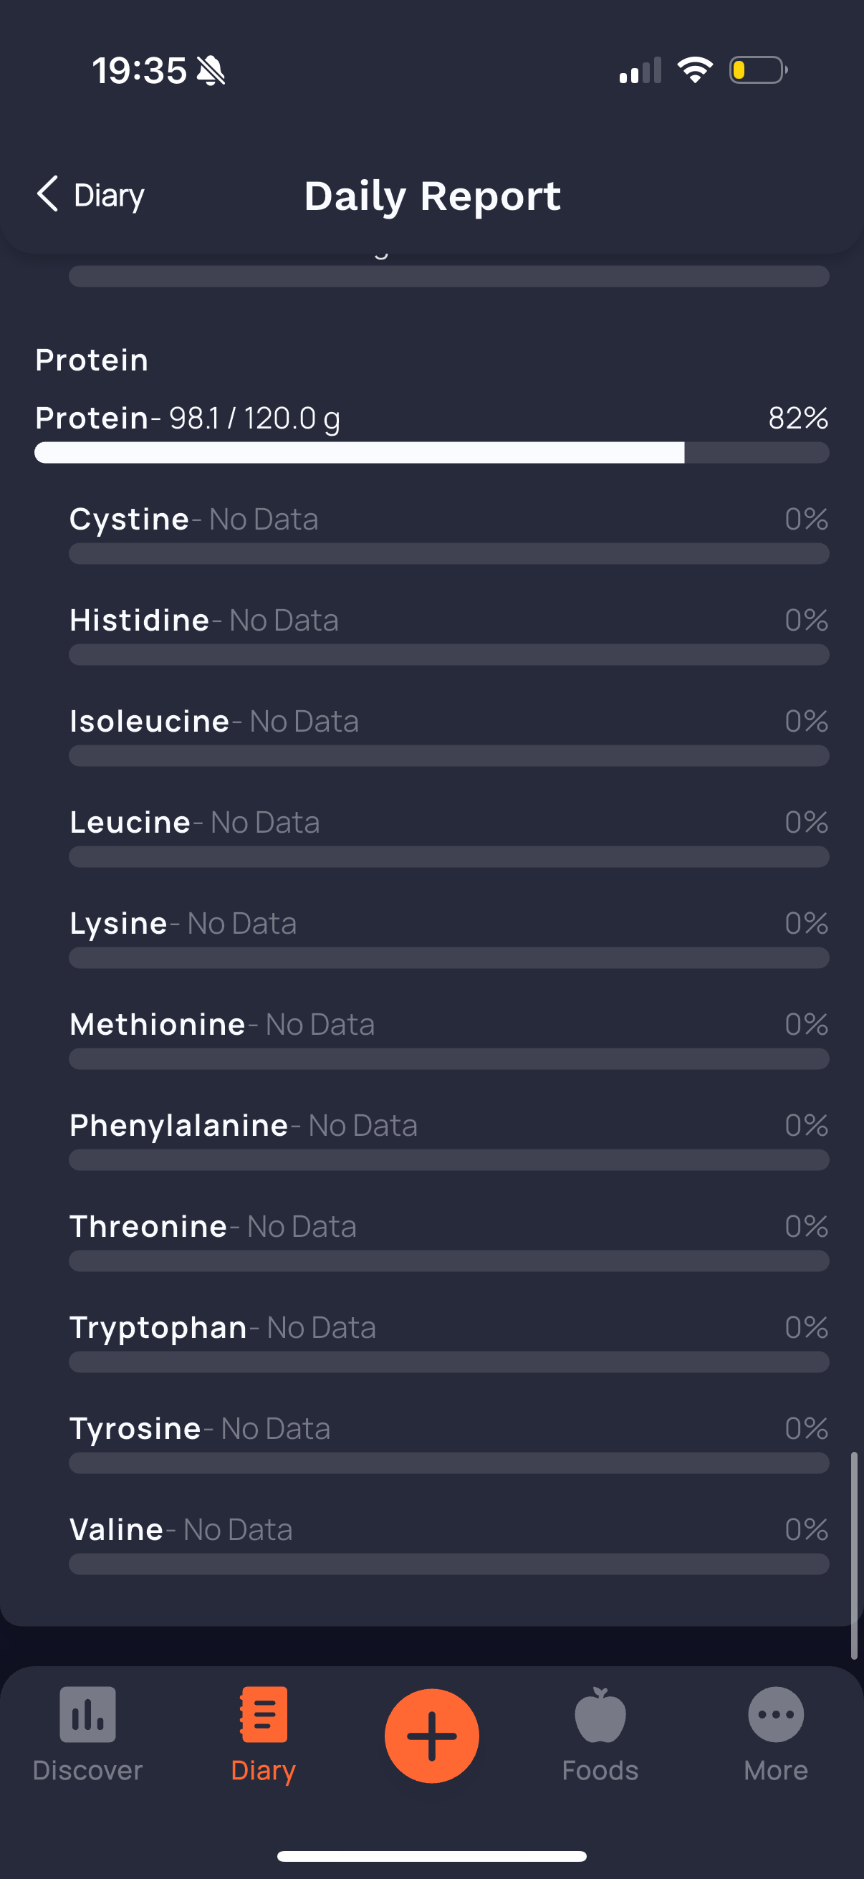The width and height of the screenshot is (864, 1879).
Task: Click the vertical scrollbar indicator
Action: [x=853, y=1554]
